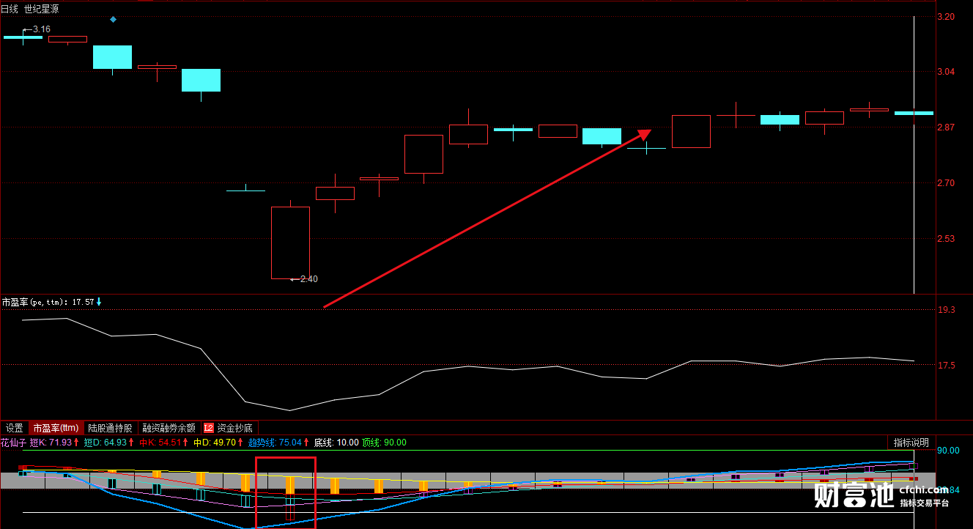Click the blue diamond marker above the candles

pos(113,19)
